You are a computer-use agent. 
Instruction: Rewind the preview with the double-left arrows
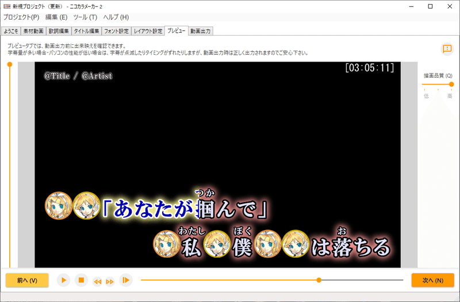(97, 282)
